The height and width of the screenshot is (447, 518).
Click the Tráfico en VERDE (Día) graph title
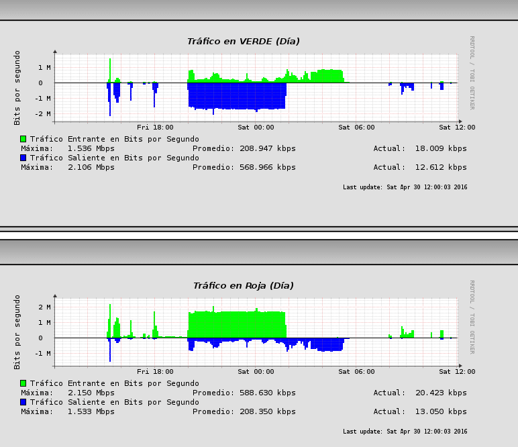pyautogui.click(x=243, y=42)
